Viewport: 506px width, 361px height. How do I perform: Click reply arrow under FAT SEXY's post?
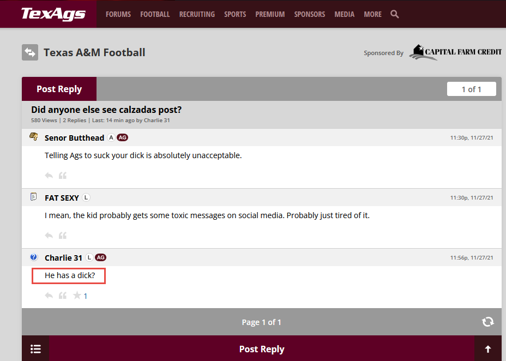tap(49, 236)
